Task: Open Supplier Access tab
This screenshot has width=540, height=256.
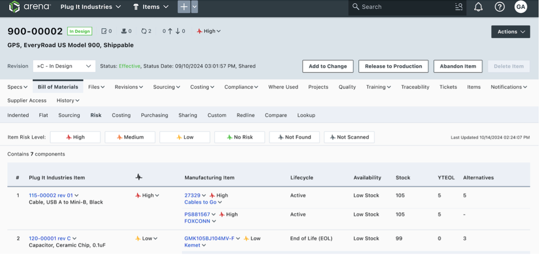Action: 27,100
